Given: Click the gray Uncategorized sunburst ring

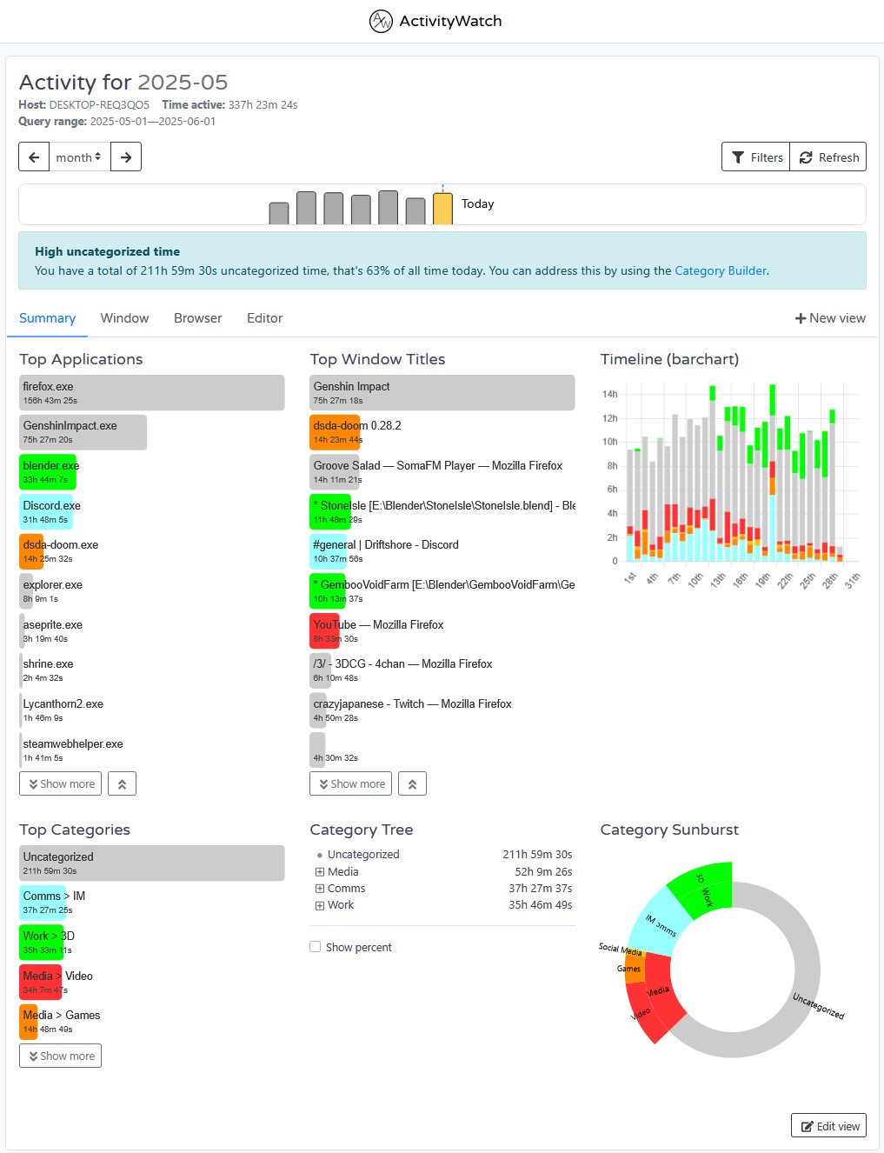Looking at the screenshot, I should click(809, 970).
